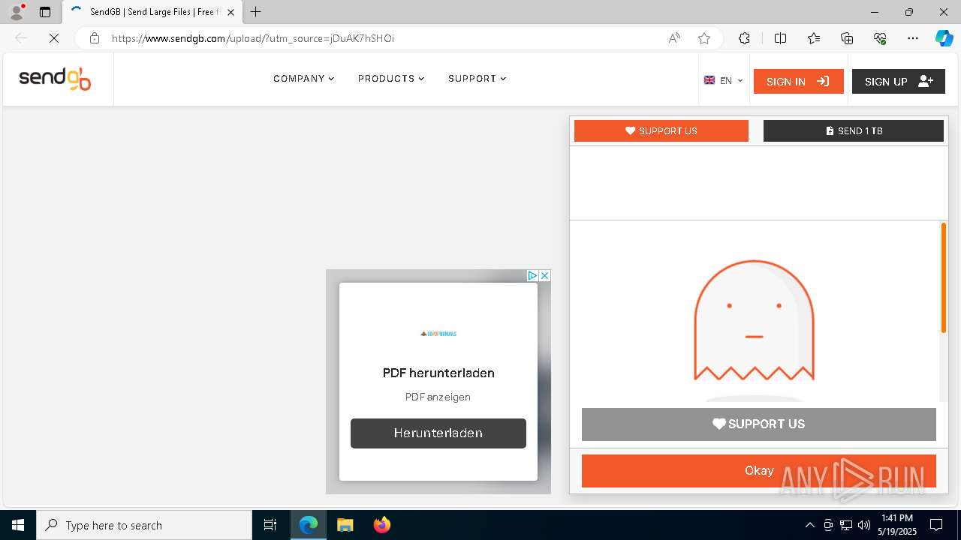Open Collections icon
961x540 pixels.
(x=847, y=38)
